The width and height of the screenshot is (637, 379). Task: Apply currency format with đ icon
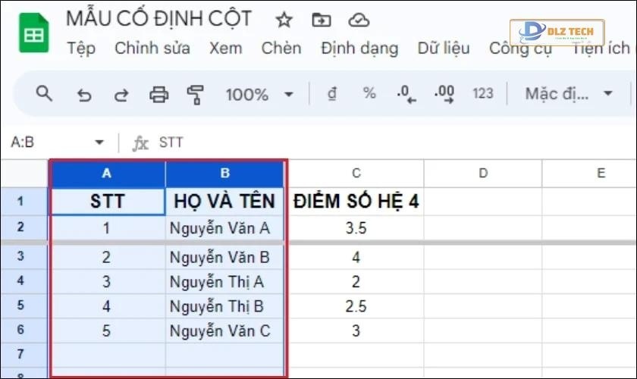coord(331,94)
